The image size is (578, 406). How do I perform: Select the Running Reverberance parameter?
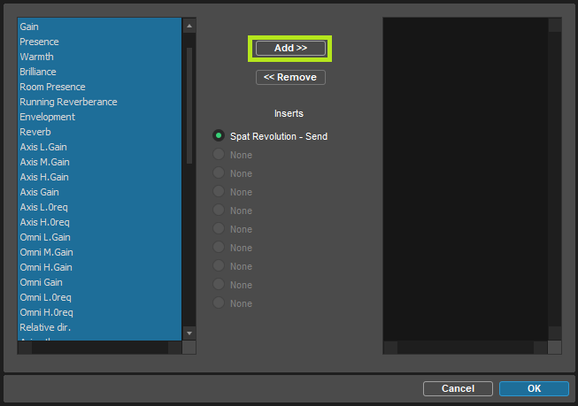tap(68, 103)
